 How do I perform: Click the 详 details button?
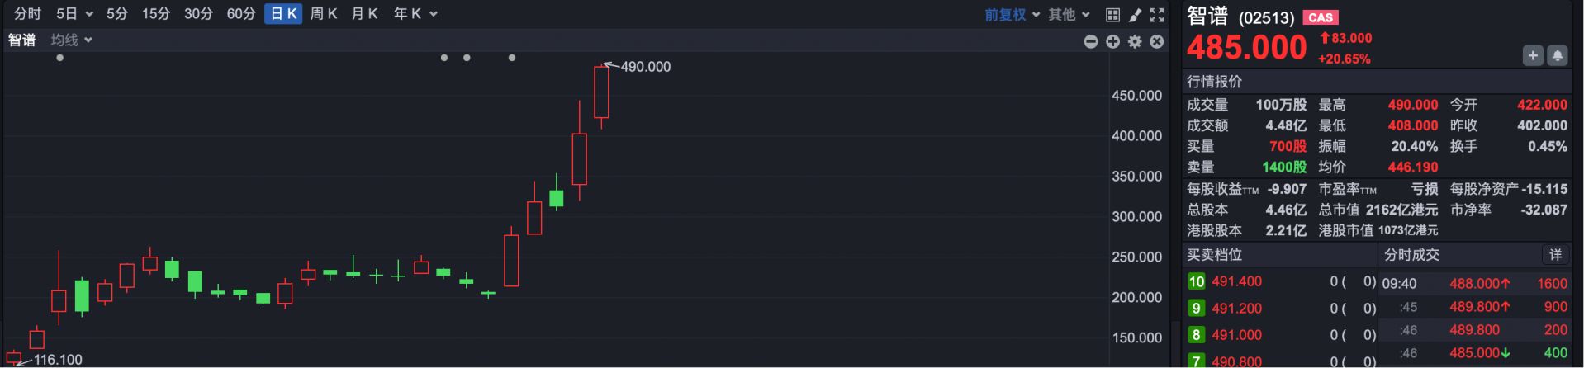pos(1555,255)
